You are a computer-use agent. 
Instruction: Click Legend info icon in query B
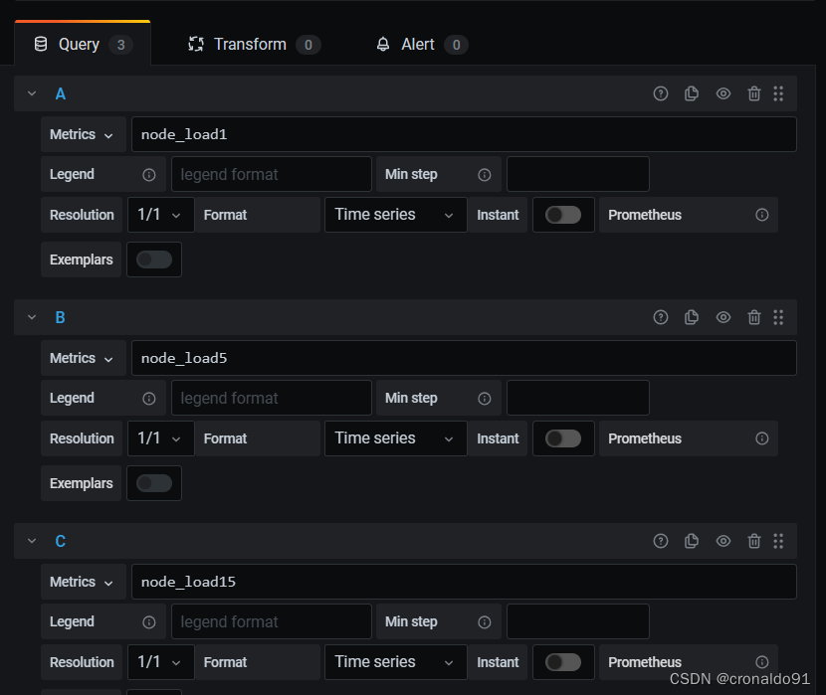point(149,399)
